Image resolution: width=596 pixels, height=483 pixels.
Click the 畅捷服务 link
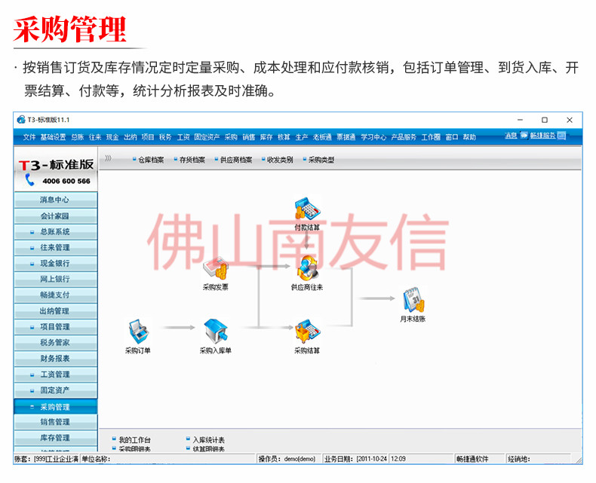(x=542, y=136)
